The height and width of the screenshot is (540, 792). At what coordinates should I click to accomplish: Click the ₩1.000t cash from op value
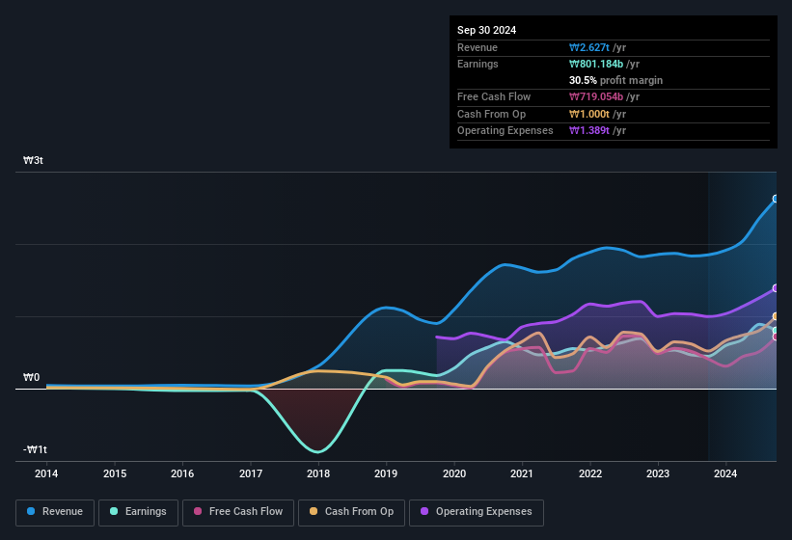point(589,114)
